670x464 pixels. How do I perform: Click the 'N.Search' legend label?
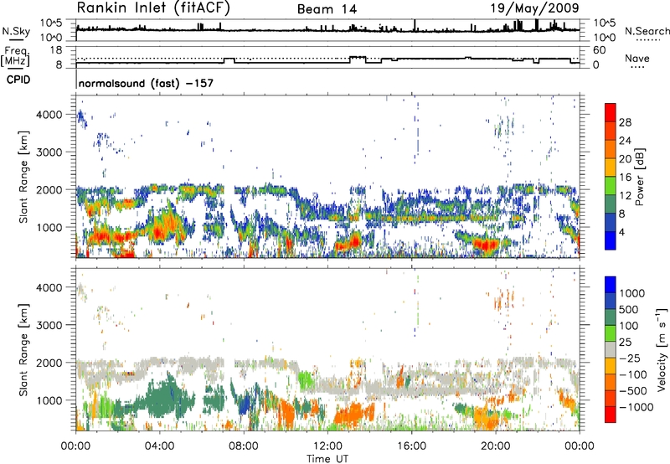click(647, 31)
